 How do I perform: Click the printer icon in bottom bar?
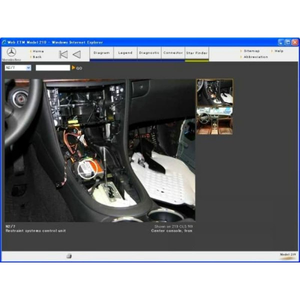coord(69,256)
